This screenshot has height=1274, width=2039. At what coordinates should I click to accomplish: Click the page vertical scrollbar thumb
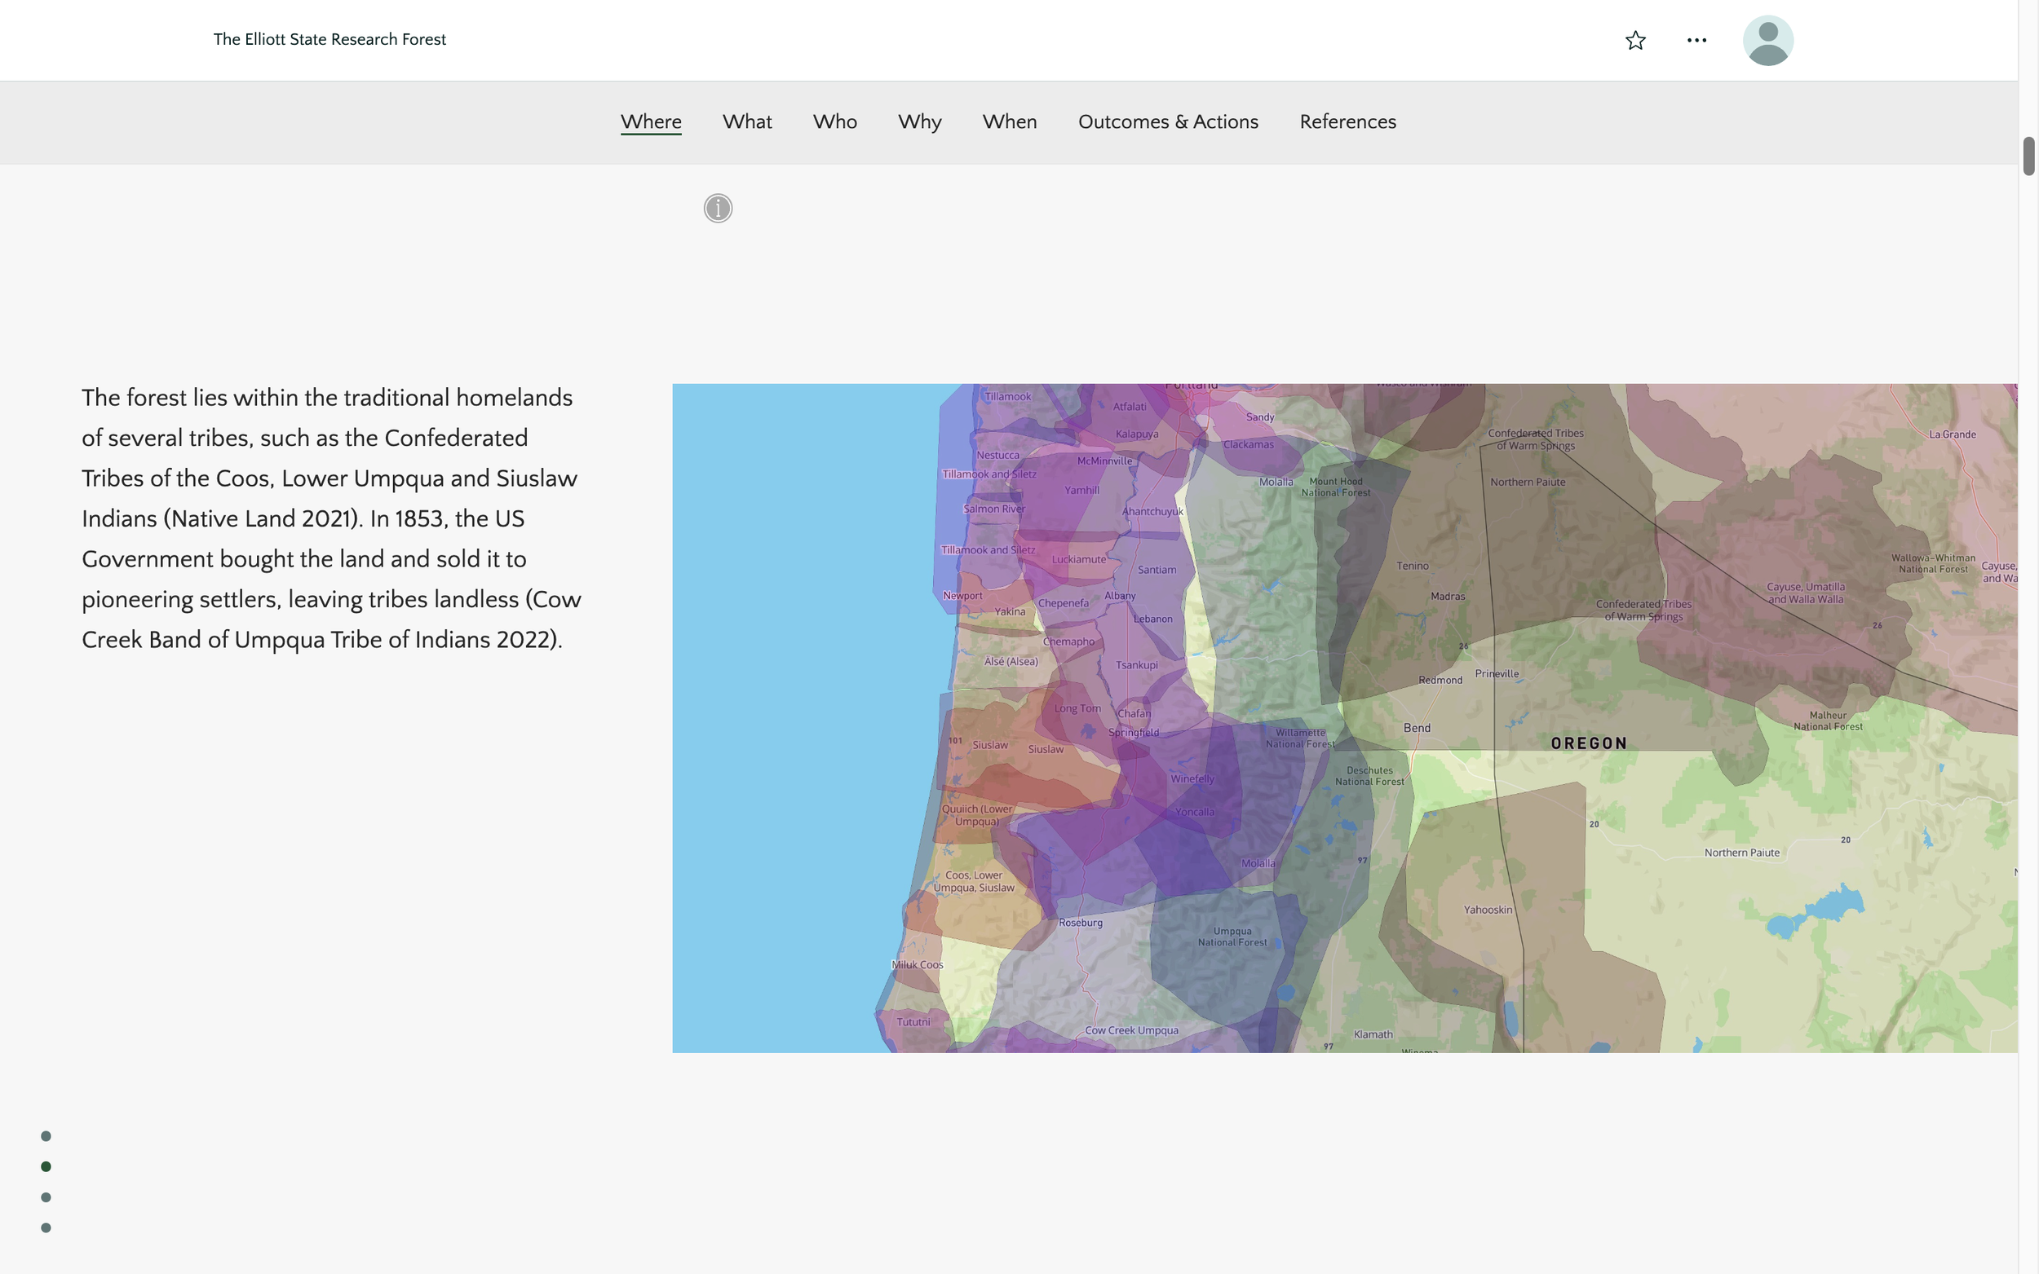point(2028,156)
